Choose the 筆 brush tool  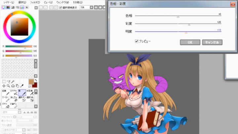[x=22, y=93]
